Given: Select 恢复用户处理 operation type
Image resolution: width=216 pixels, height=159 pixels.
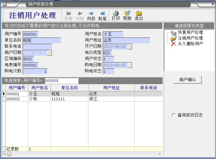Looking at the screenshot, I should point(190,33).
